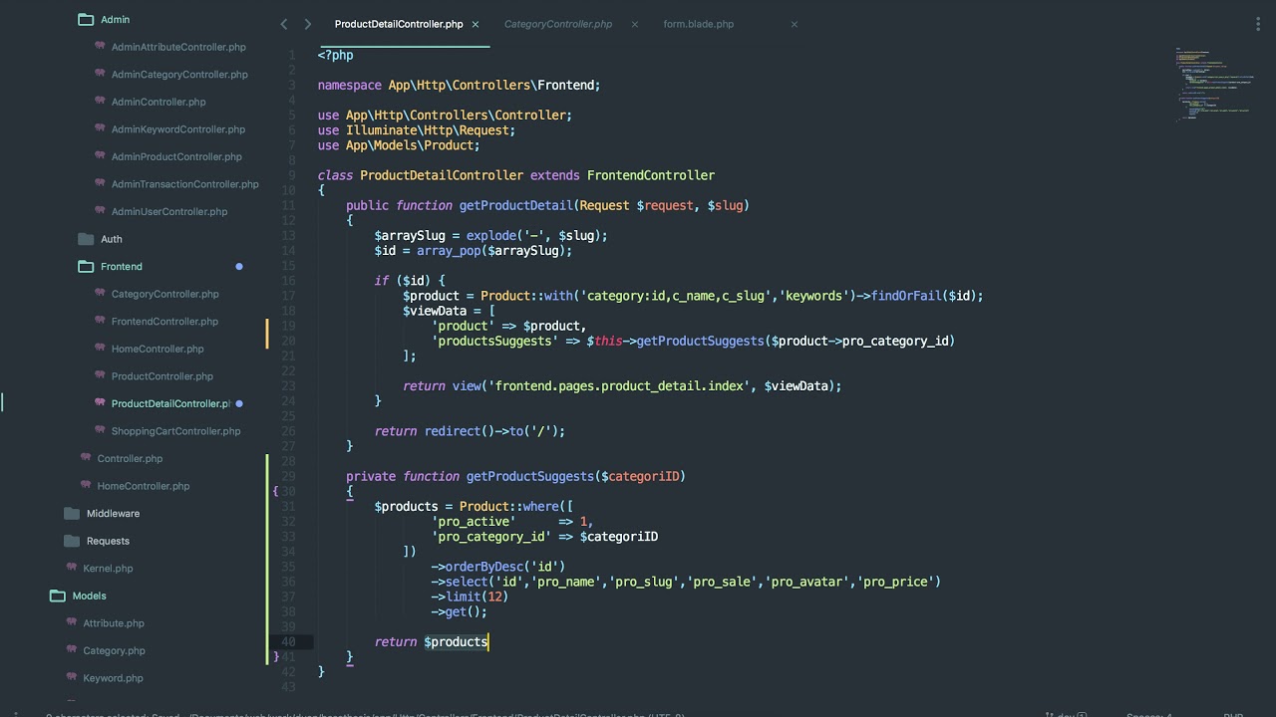Click 'array_pop' on line 14
This screenshot has width=1276, height=717.
point(449,251)
